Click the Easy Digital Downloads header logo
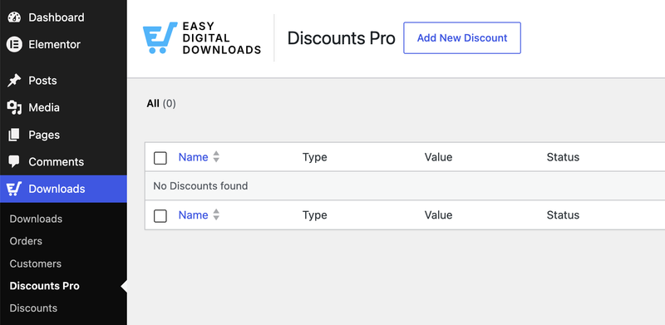 coord(202,38)
